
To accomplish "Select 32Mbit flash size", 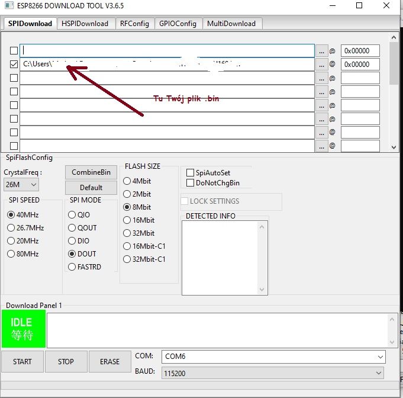I will coord(139,233).
